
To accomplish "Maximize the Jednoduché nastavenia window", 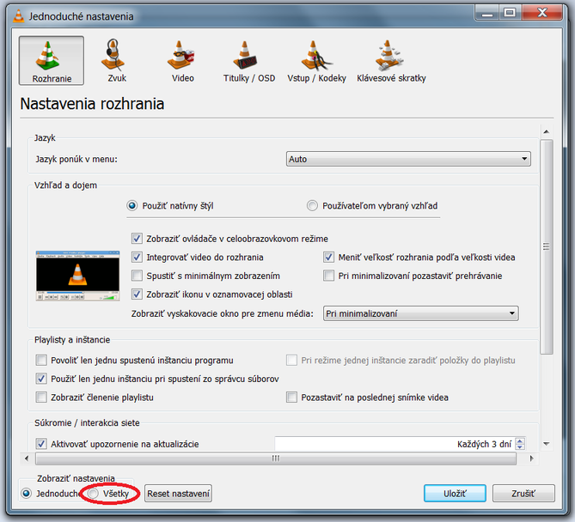I will coord(510,13).
